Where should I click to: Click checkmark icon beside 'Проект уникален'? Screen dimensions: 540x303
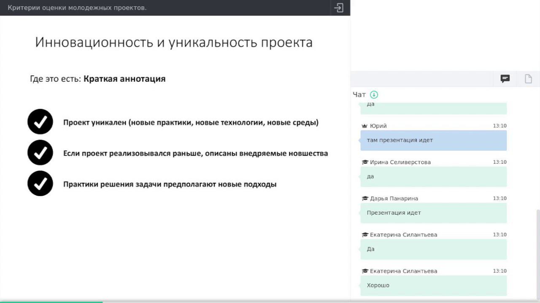[40, 122]
